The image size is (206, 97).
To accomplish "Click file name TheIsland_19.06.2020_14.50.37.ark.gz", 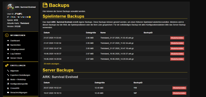I will (x=117, y=54).
